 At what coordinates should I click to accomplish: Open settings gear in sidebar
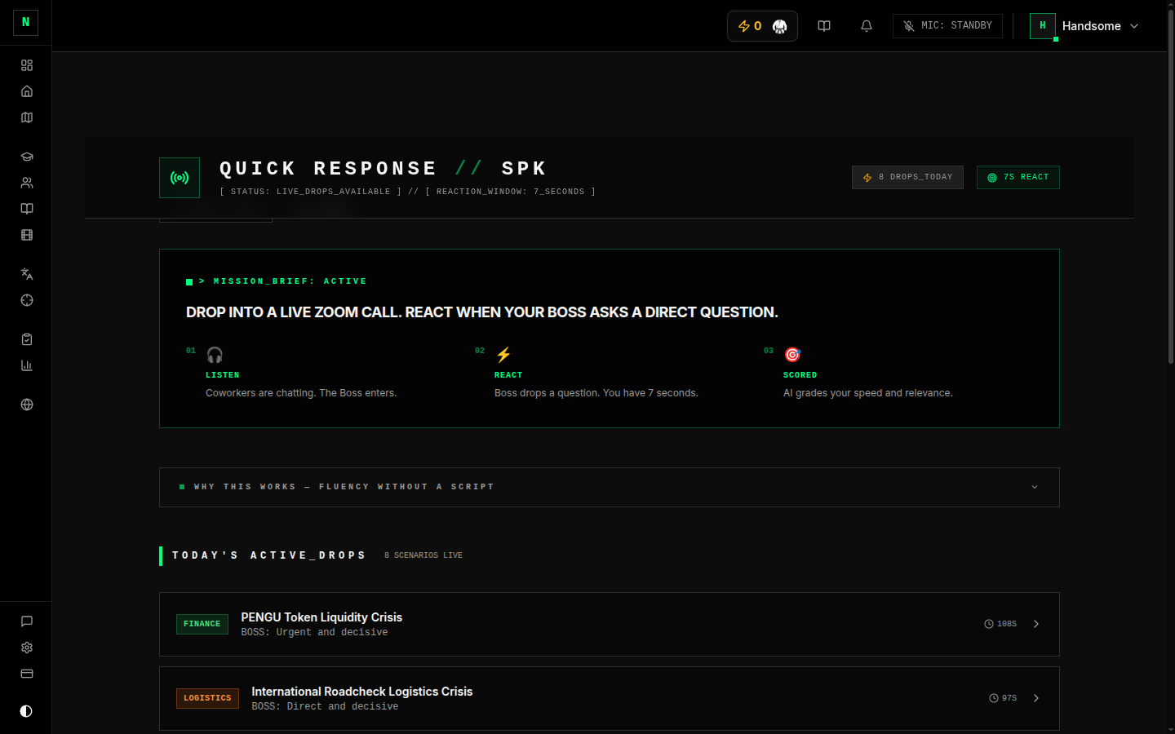pyautogui.click(x=27, y=648)
